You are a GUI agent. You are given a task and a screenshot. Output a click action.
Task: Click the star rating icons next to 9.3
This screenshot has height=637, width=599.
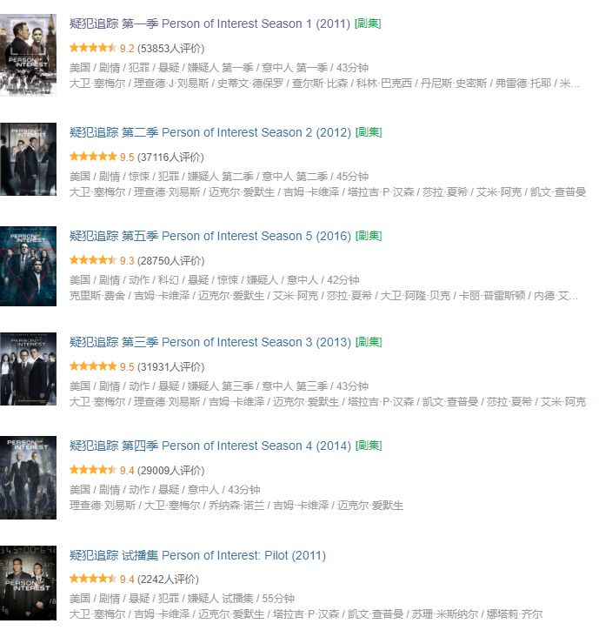[93, 260]
